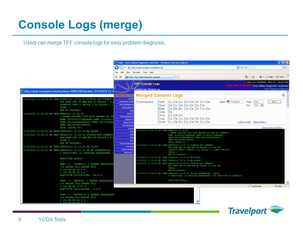Open recent pages dropdown next to Forward
The height and width of the screenshot is (227, 303).
(125, 68)
